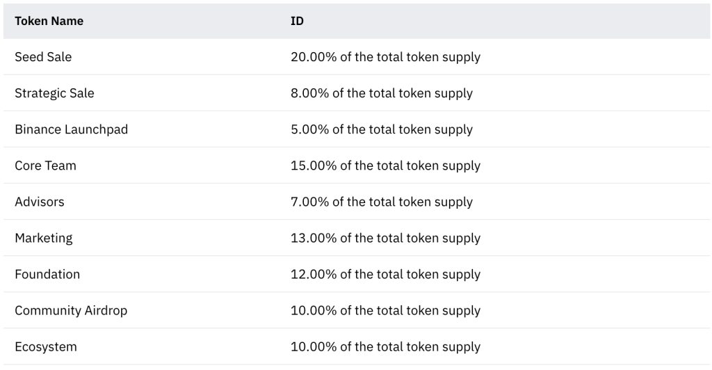712x370 pixels.
Task: Click the Token Name column header
Action: pyautogui.click(x=49, y=21)
